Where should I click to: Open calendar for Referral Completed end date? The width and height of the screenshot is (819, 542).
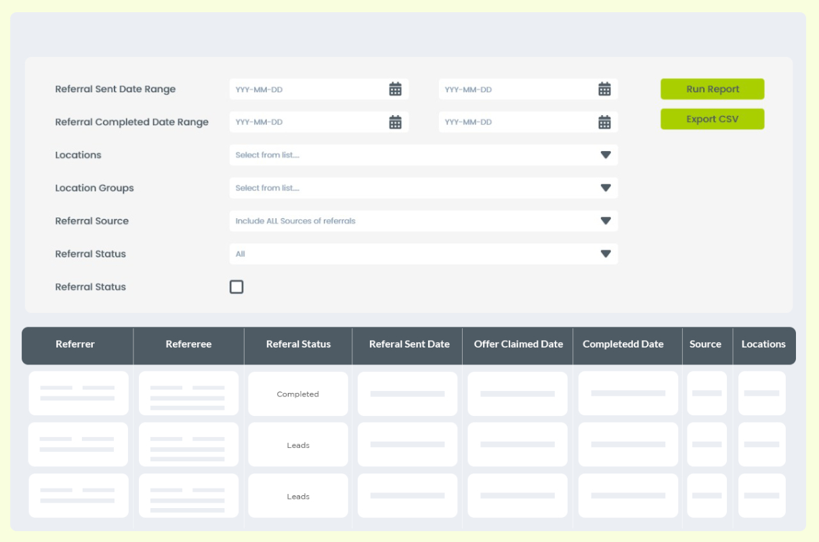click(x=605, y=122)
